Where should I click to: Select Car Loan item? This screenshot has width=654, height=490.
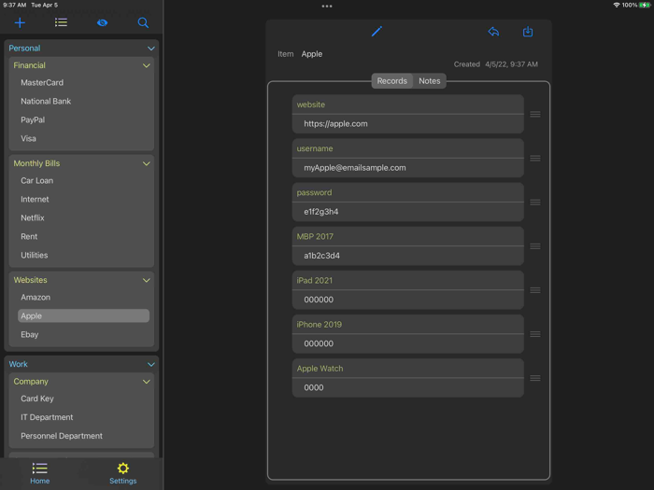pyautogui.click(x=37, y=181)
